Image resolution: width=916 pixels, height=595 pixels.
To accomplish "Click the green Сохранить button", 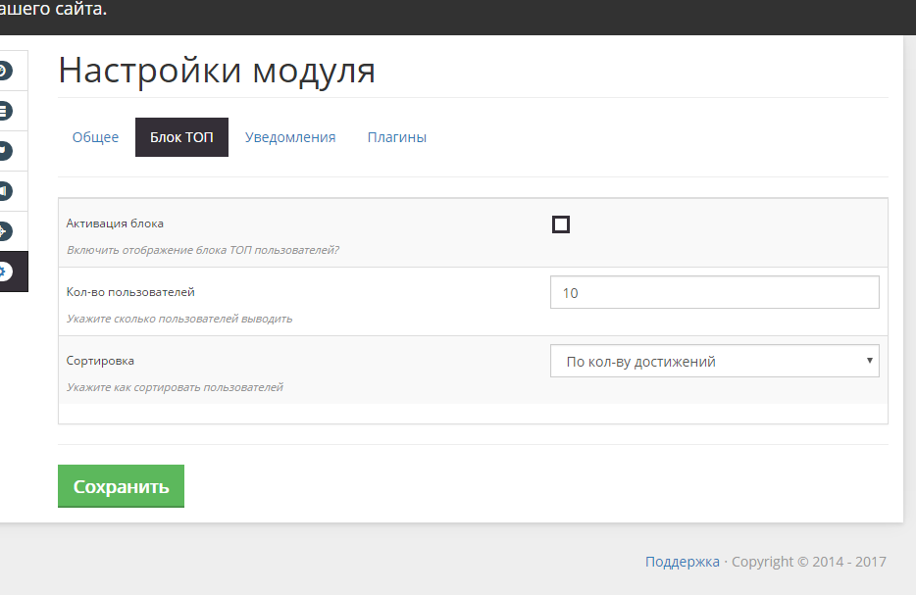I will click(x=121, y=486).
